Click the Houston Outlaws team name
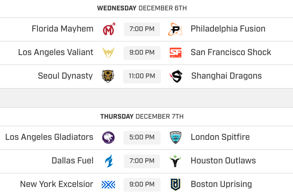Viewport: 293px width, 195px height. 223,161
